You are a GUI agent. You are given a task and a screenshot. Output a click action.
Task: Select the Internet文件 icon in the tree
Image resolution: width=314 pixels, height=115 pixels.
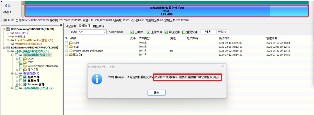point(25,84)
